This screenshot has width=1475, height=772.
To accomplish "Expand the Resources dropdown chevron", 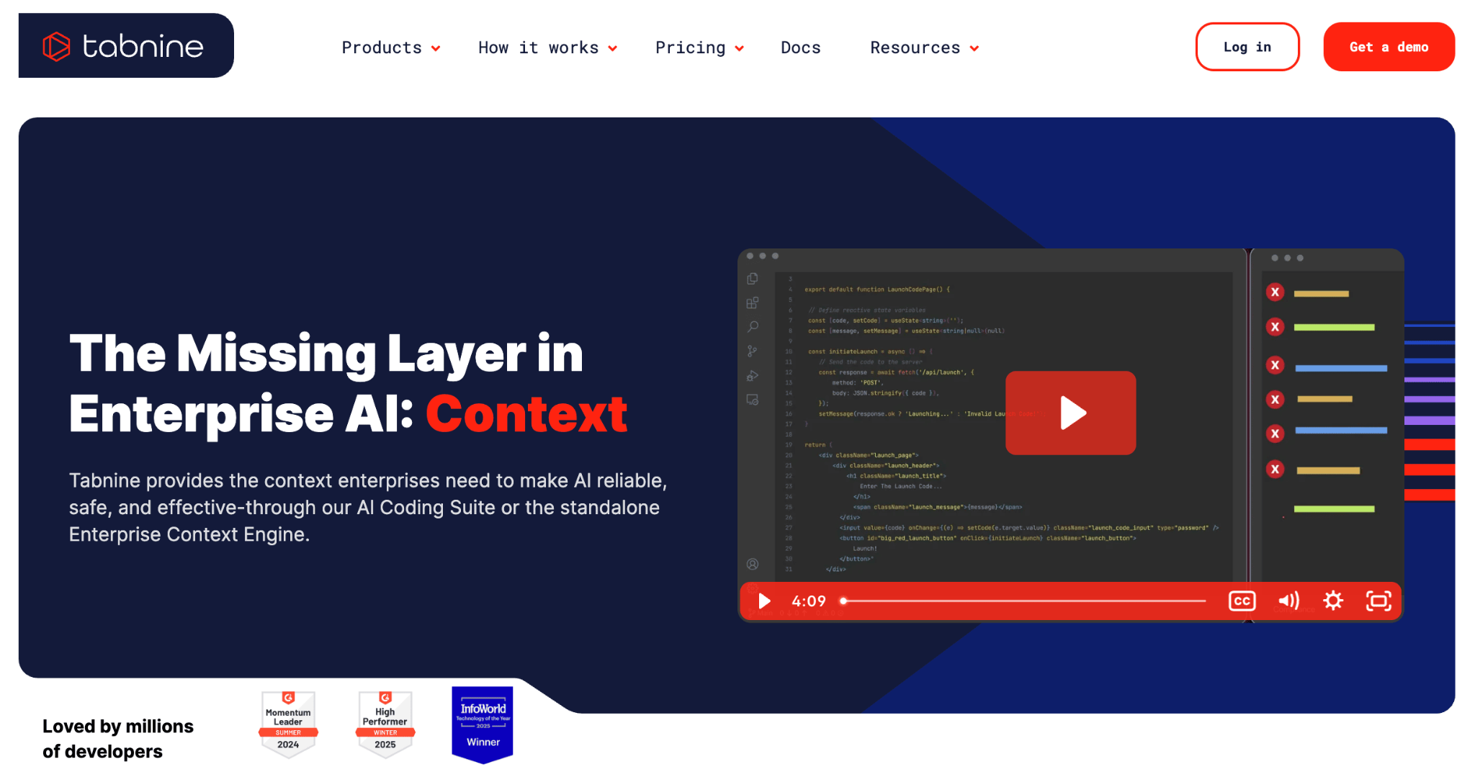I will (x=974, y=48).
